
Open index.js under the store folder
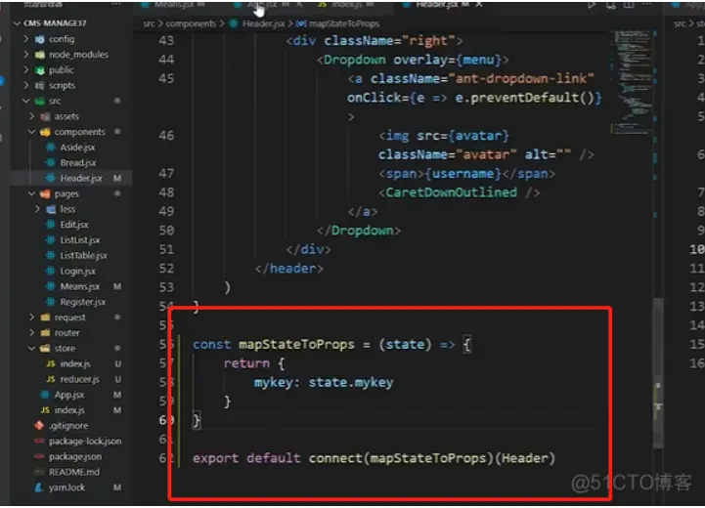(x=75, y=363)
